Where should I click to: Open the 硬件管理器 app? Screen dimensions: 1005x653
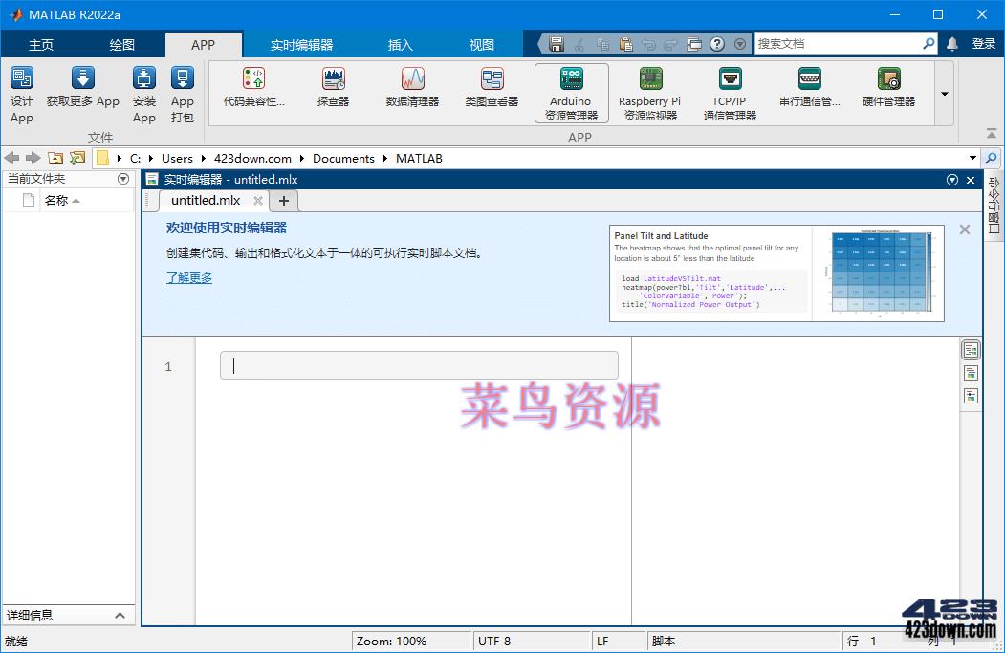[x=887, y=92]
